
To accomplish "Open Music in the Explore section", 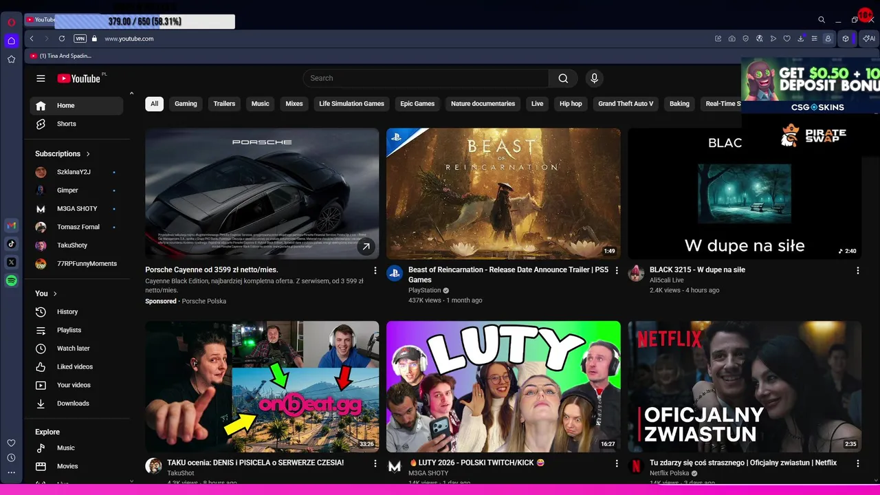I will [76, 448].
